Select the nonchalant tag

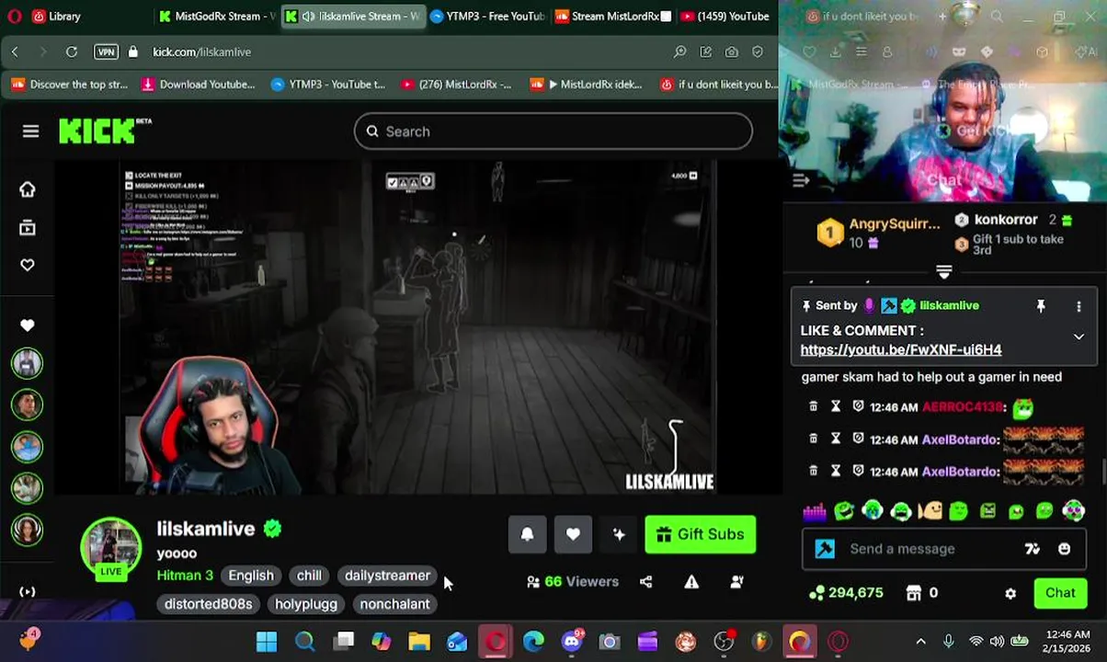[x=394, y=604]
